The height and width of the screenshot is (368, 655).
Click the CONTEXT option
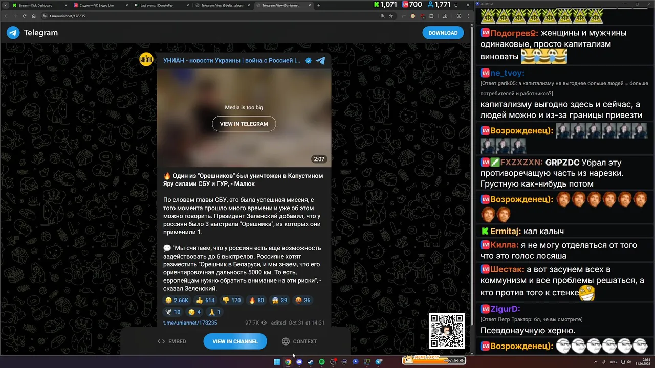tap(299, 341)
